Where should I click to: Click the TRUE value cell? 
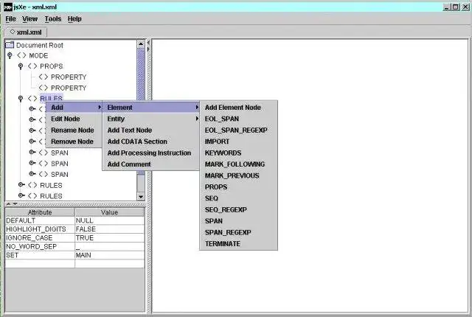click(x=110, y=238)
